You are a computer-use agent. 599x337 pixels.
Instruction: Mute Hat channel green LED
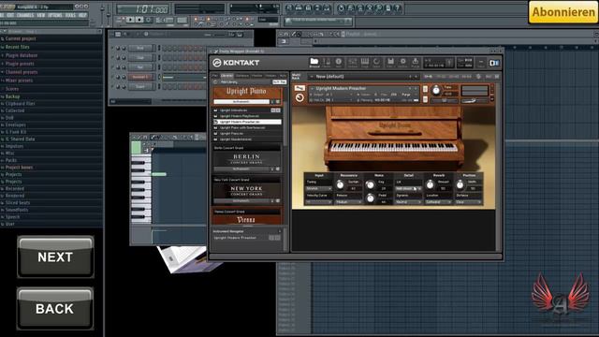[x=112, y=67]
